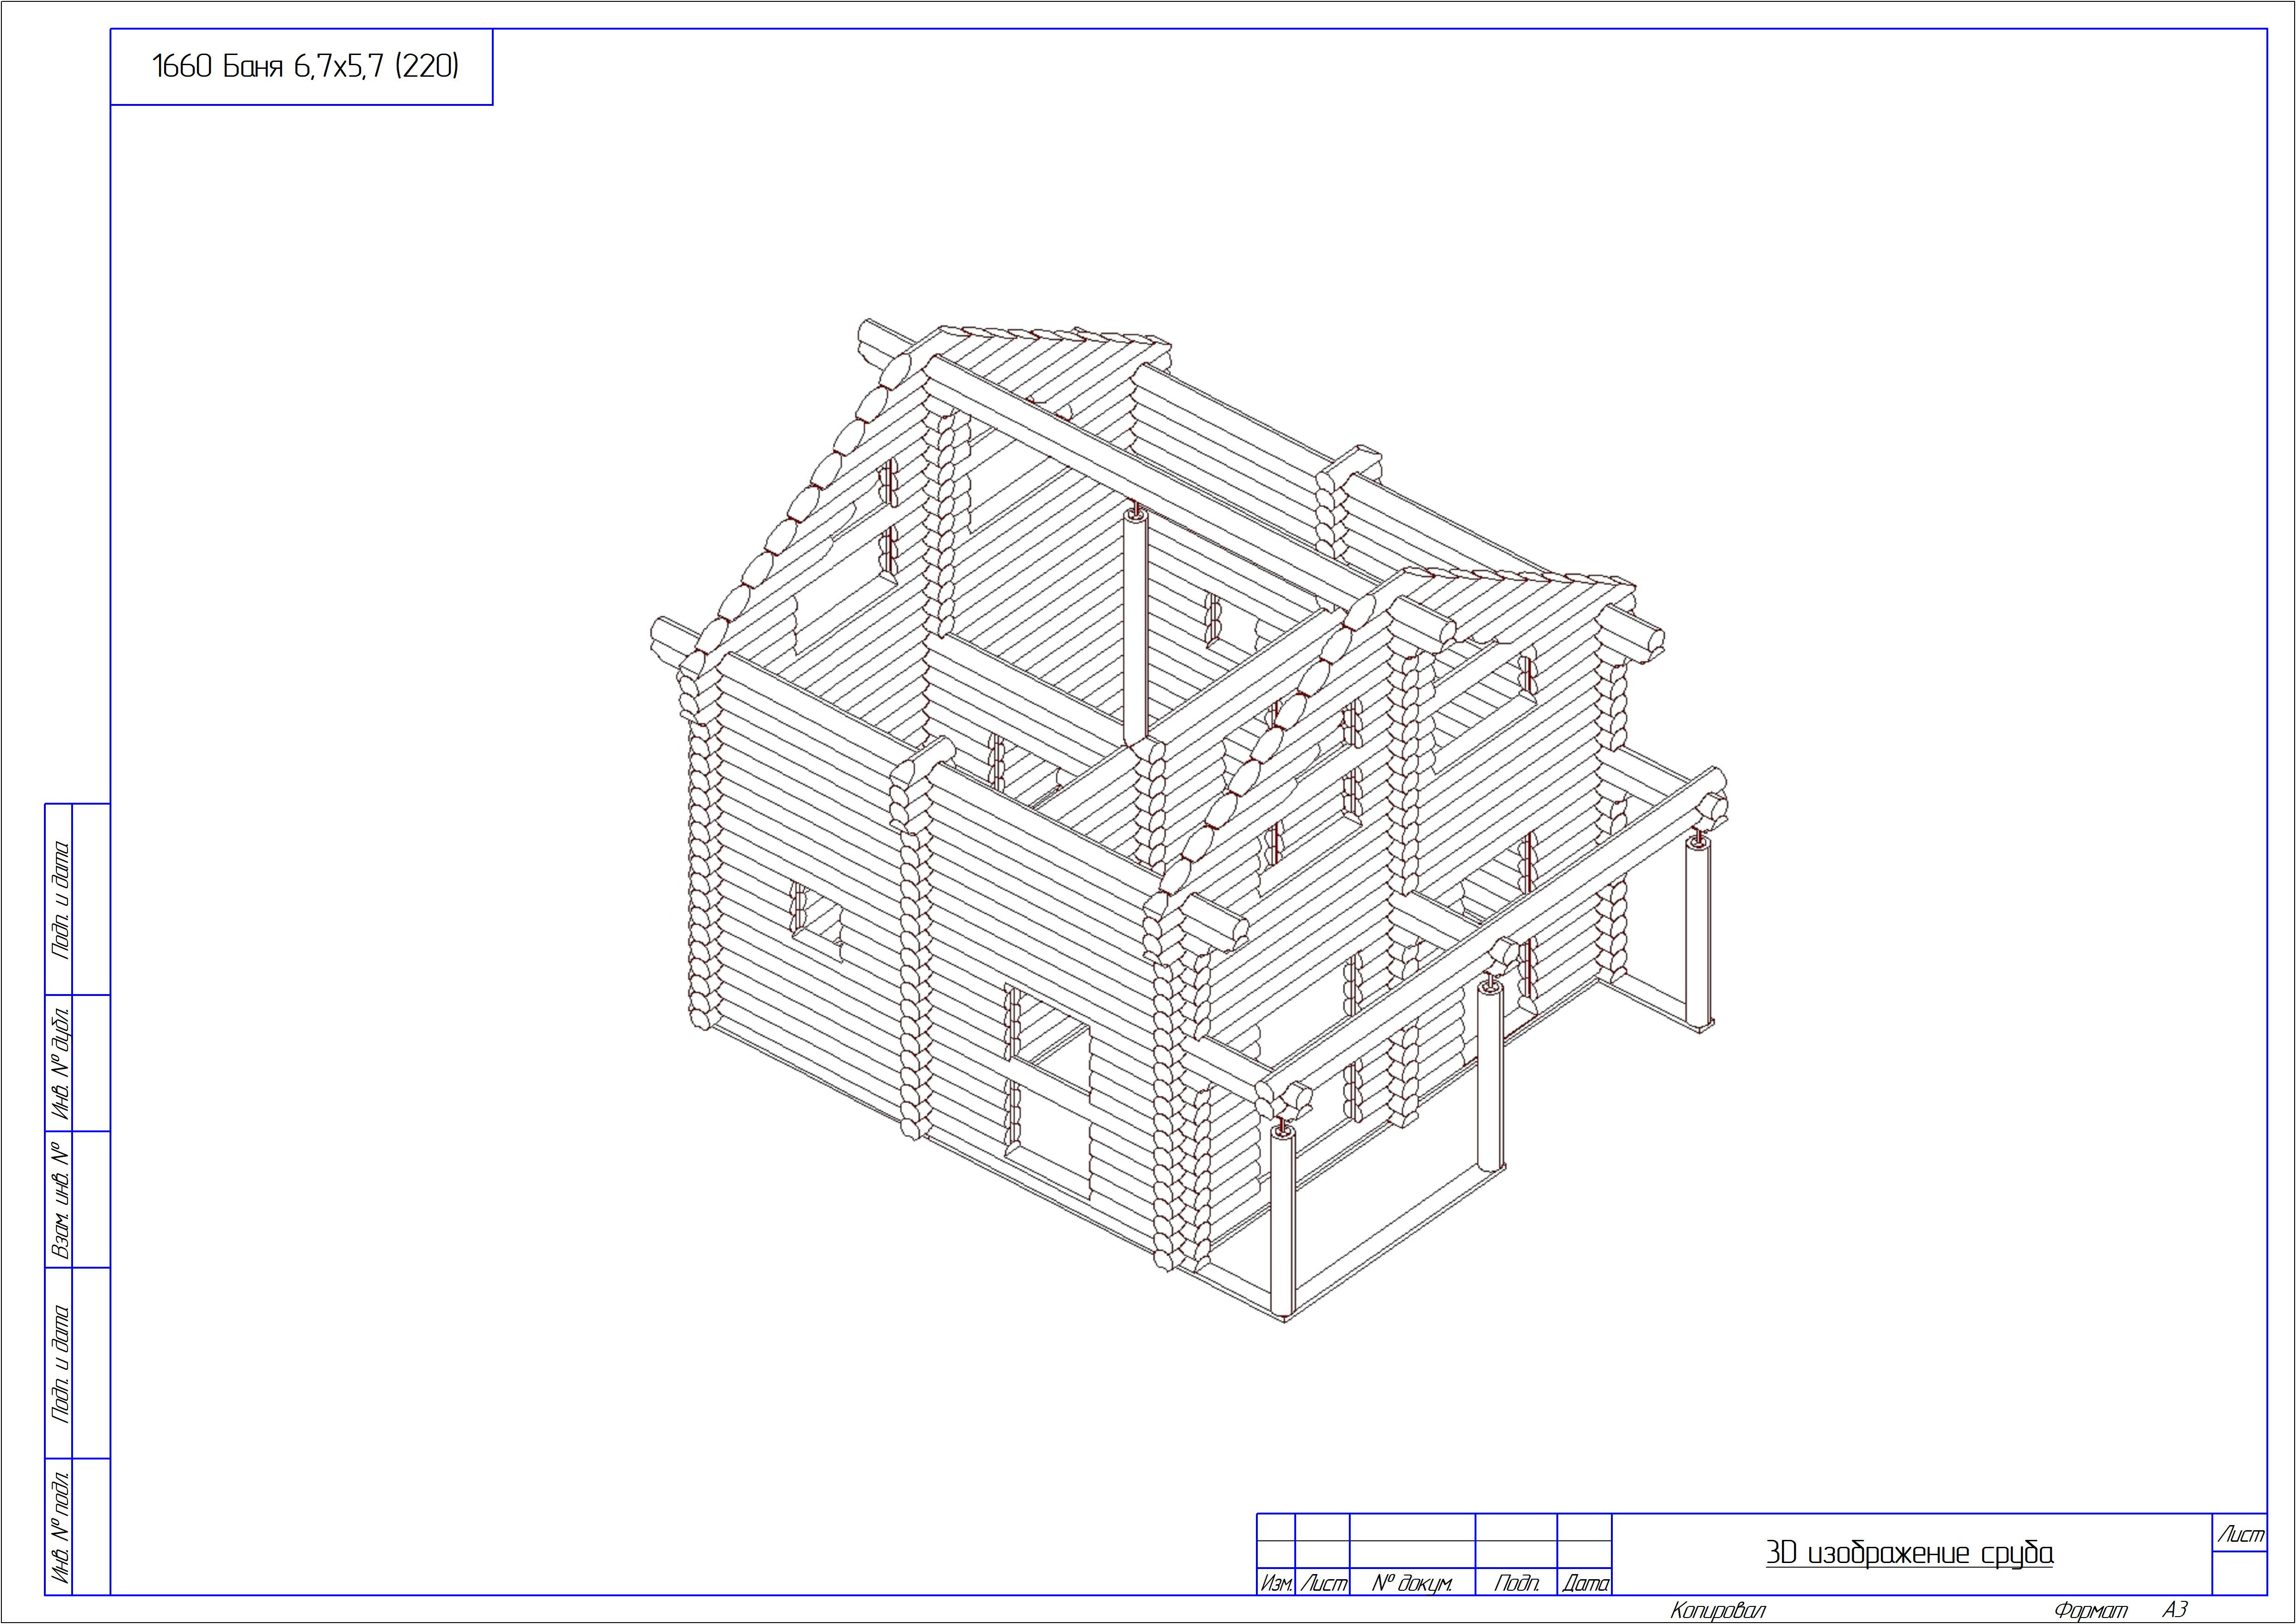Select the "Взам. инв. N°" side stamp cell
The height and width of the screenshot is (1624, 2296).
(x=60, y=1199)
